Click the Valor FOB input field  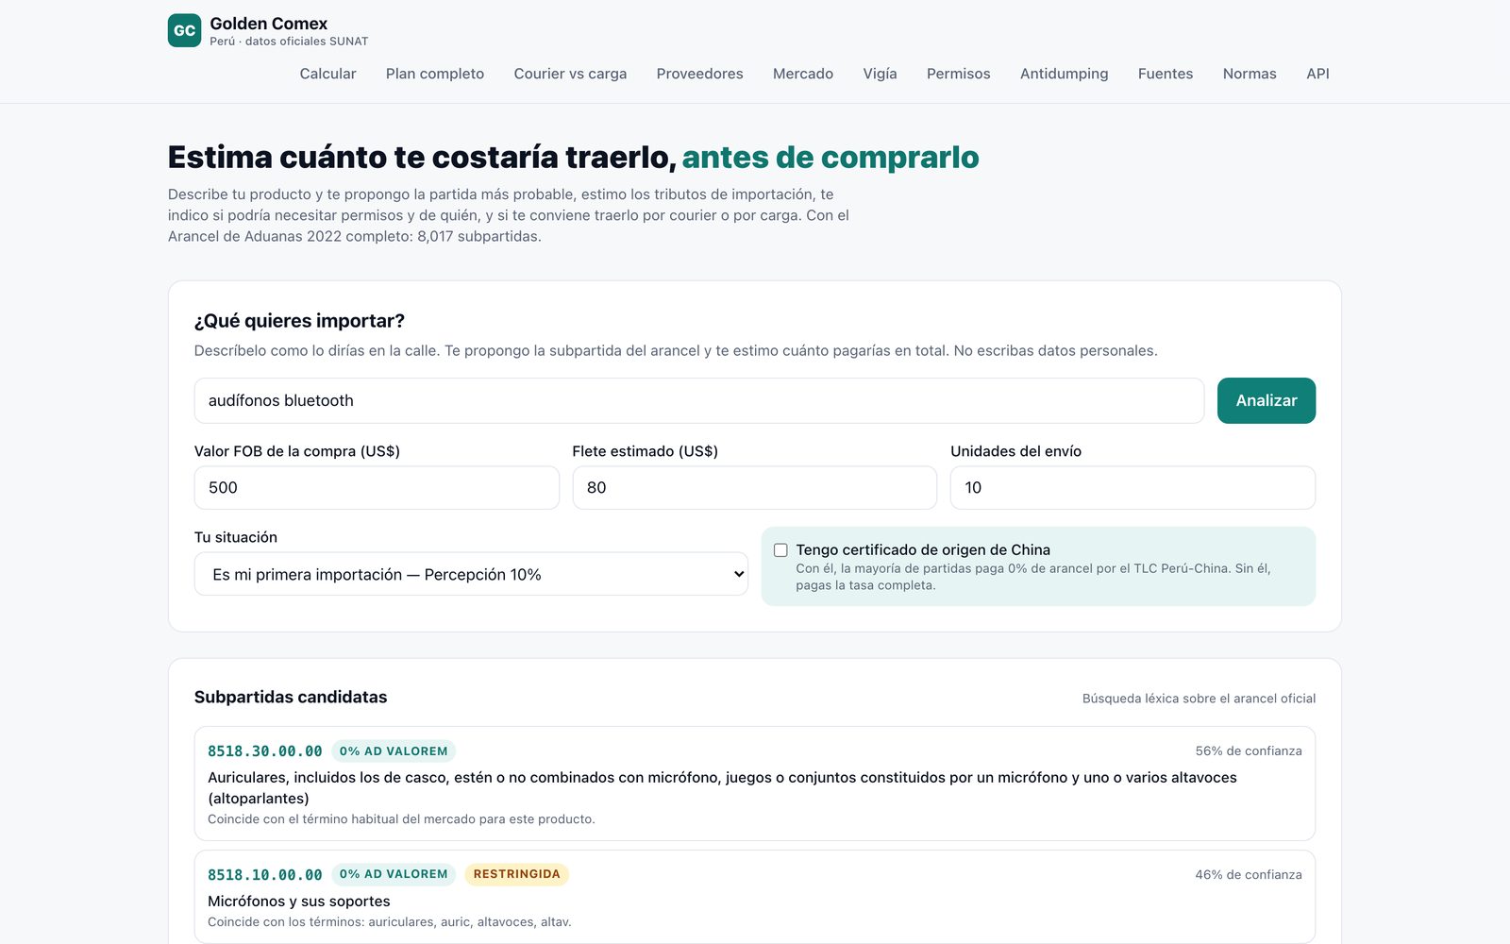point(377,487)
